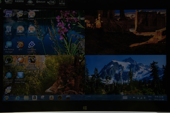
Task: Select the AcerRing desktop shortcut
Action: (x=9, y=61)
